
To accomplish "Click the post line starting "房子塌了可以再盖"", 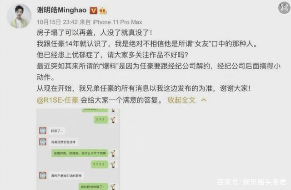I will pyautogui.click(x=94, y=33).
